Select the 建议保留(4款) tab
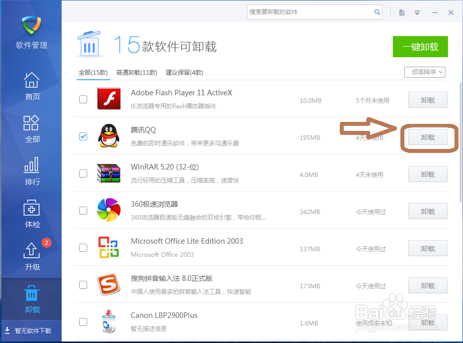Viewport: 463px width, 343px height. [x=184, y=73]
